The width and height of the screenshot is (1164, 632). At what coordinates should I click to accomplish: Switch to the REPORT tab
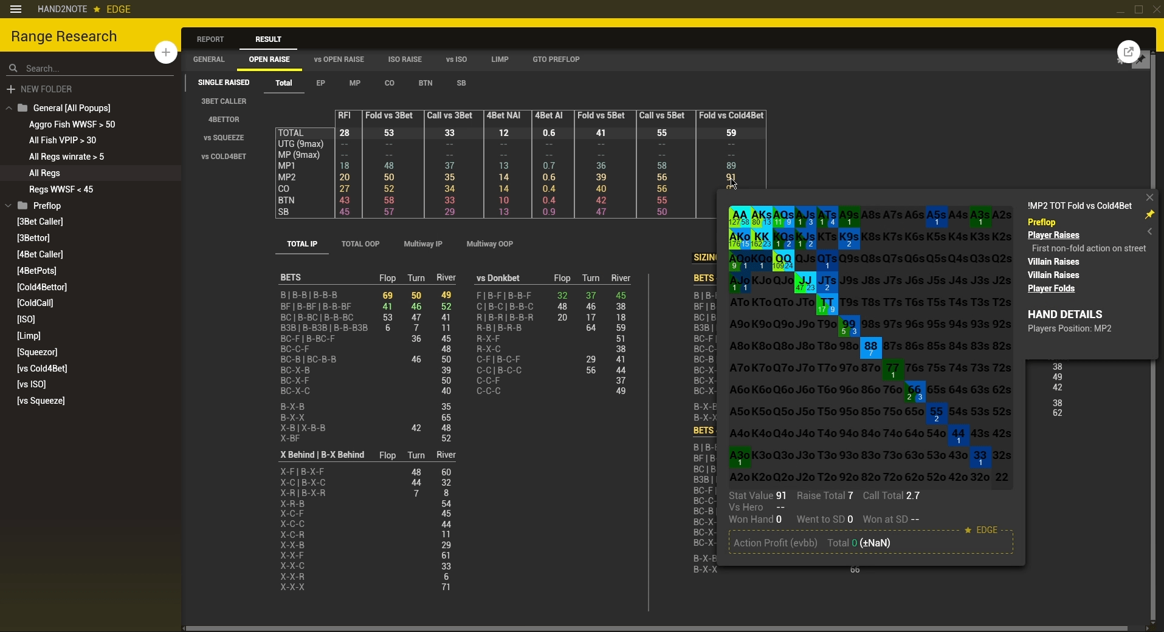pos(210,39)
